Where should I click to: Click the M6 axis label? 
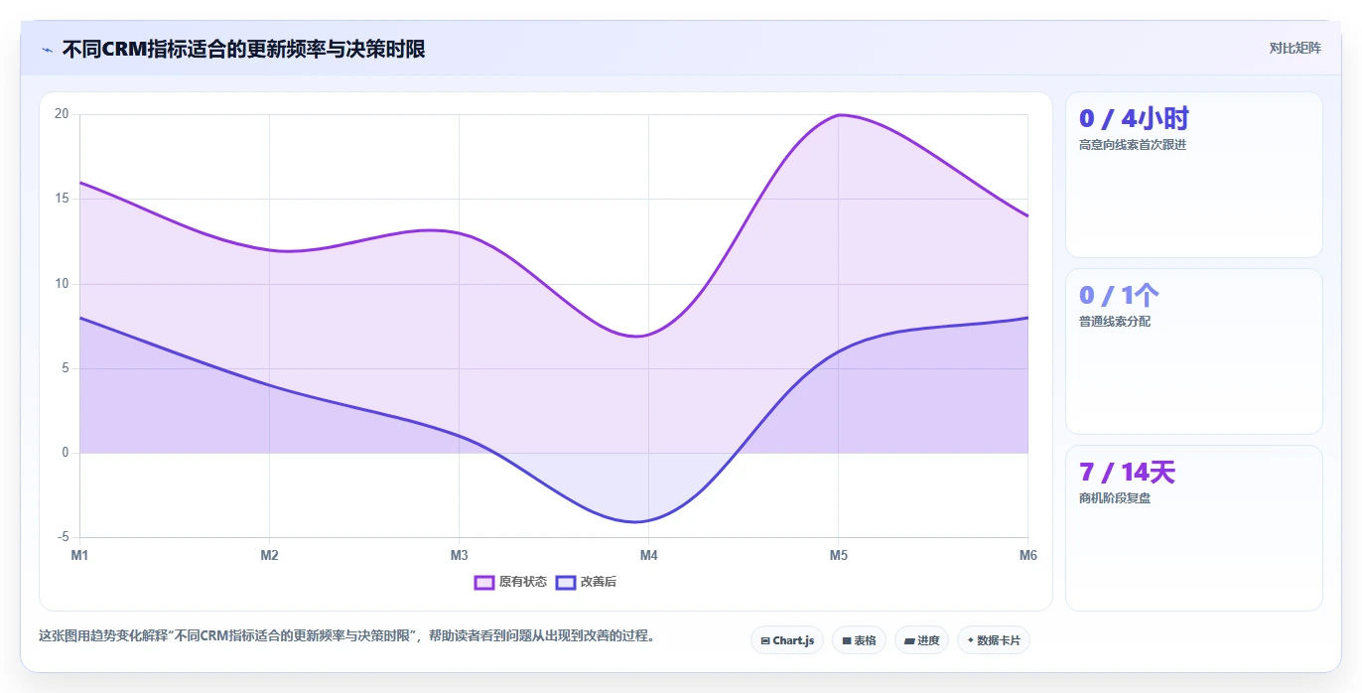(1028, 555)
